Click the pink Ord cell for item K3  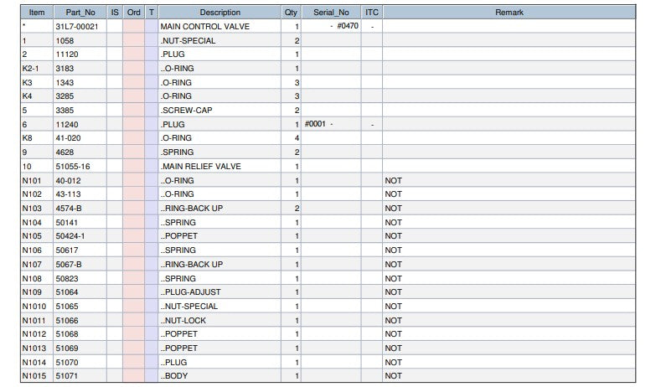(x=134, y=83)
